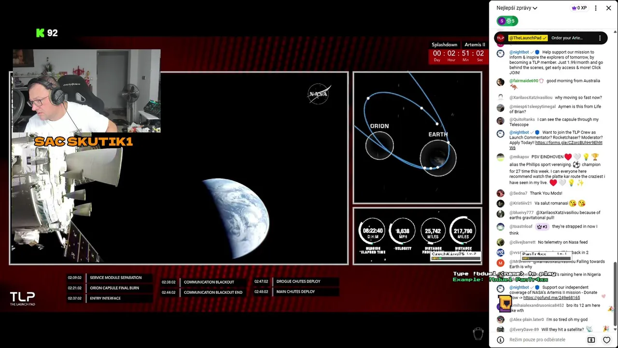Click the crown #3 rank badge

click(x=542, y=226)
